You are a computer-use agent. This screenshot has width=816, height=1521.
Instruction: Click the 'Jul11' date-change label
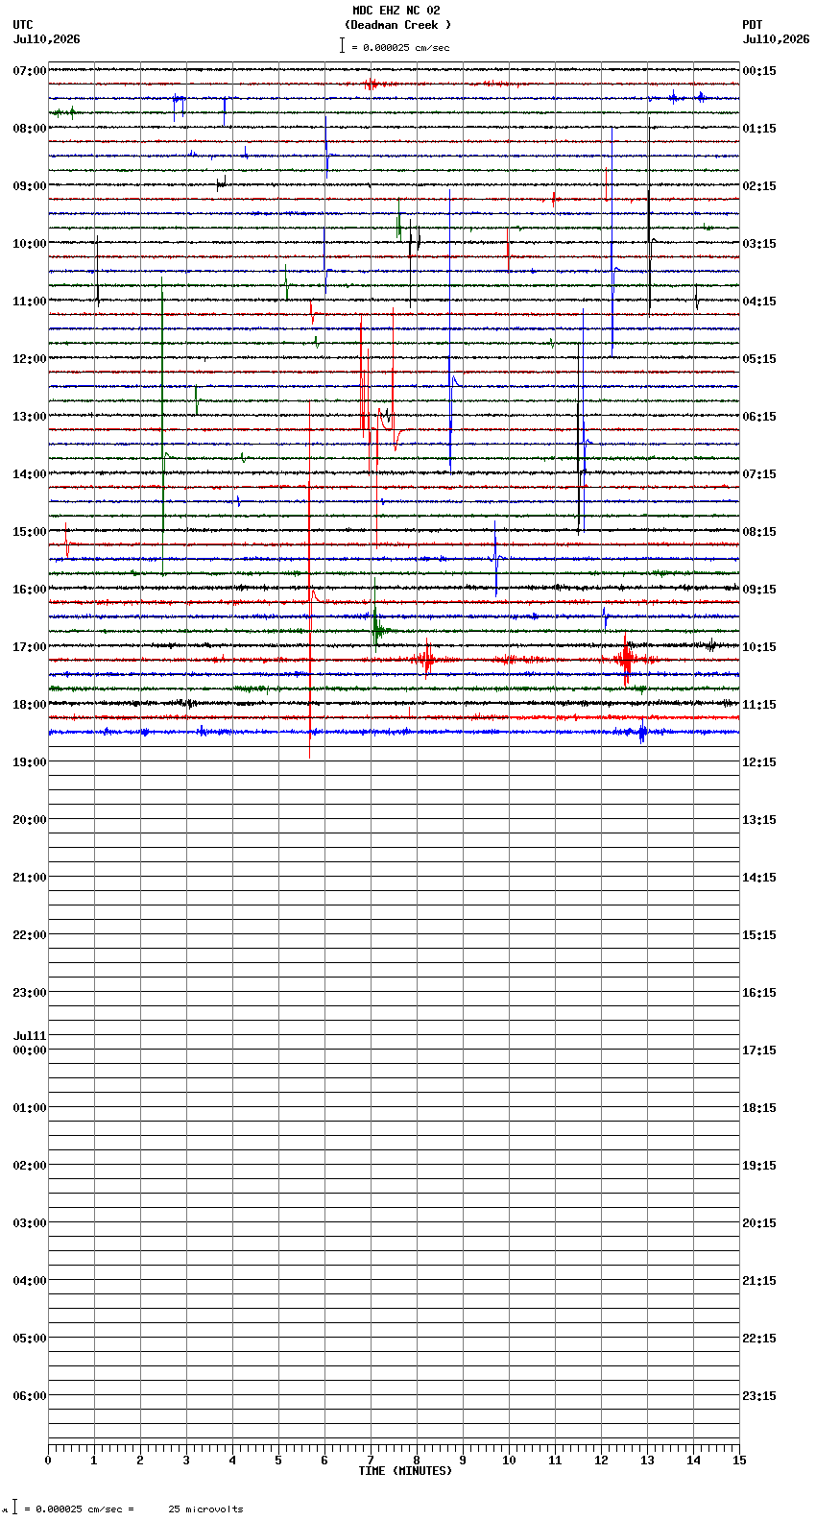[x=30, y=1036]
